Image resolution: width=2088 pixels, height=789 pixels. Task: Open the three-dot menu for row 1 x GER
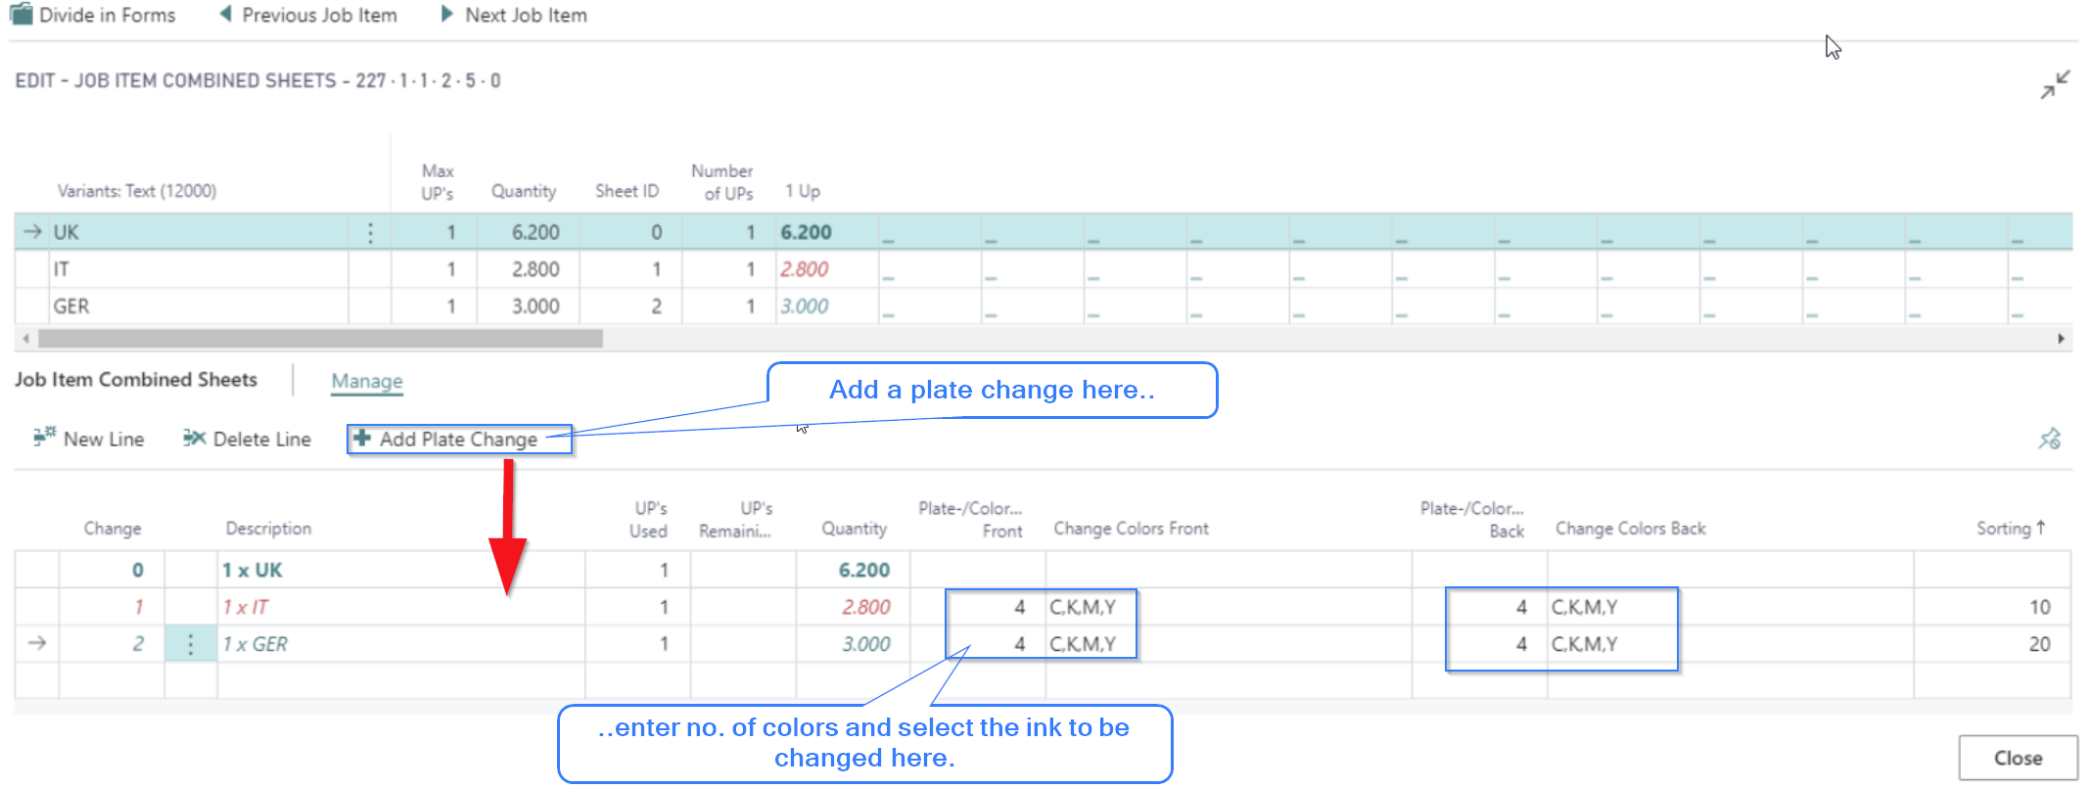190,644
